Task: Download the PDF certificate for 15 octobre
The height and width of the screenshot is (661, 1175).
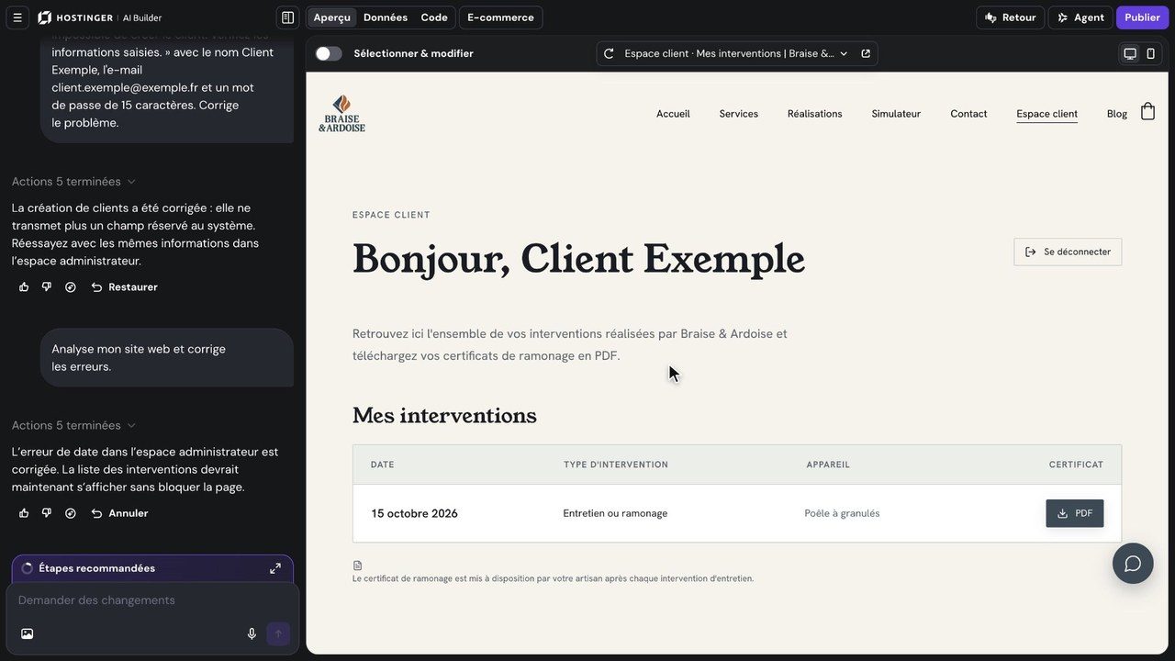Action: tap(1074, 513)
